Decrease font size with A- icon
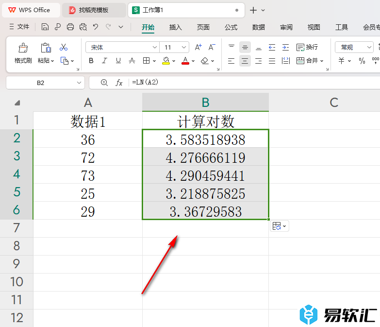 click(x=212, y=47)
